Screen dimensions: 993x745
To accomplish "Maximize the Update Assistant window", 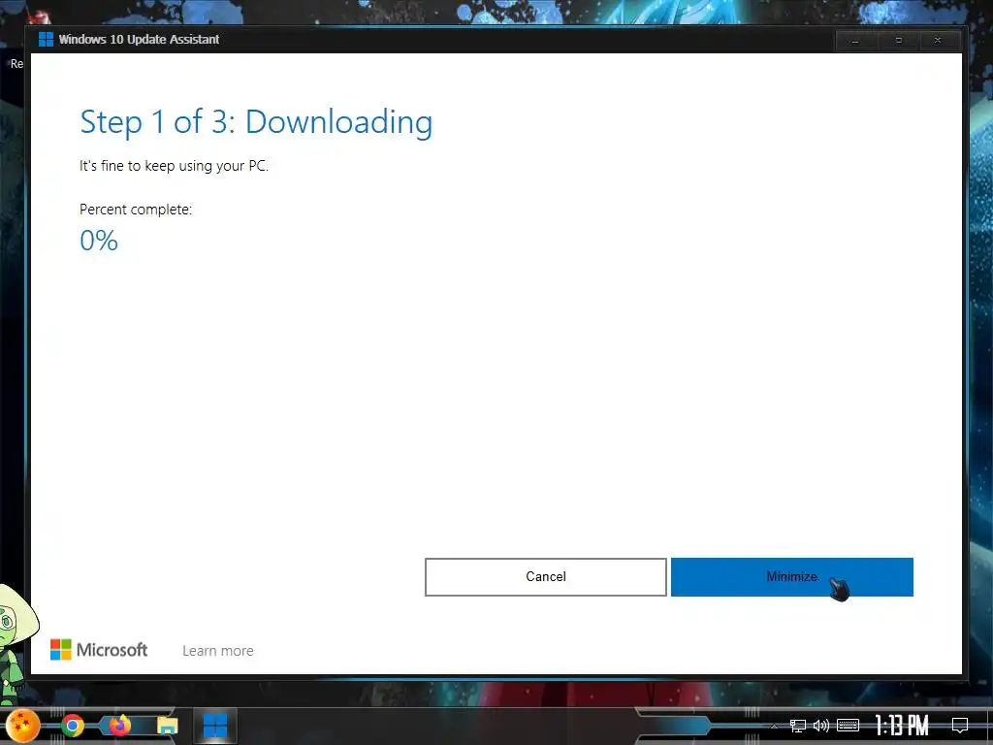I will pos(898,41).
